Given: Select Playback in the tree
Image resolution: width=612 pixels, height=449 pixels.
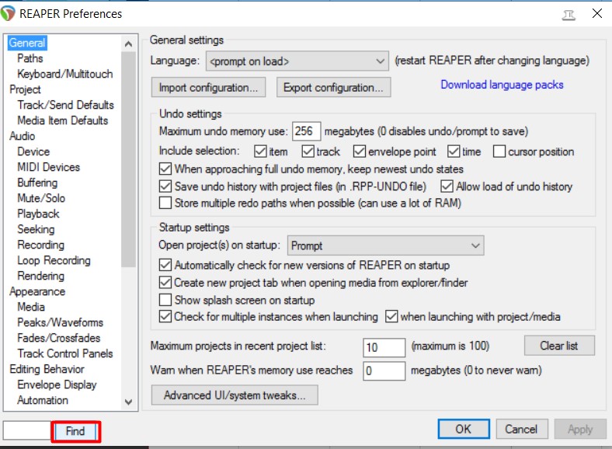Looking at the screenshot, I should (x=38, y=214).
